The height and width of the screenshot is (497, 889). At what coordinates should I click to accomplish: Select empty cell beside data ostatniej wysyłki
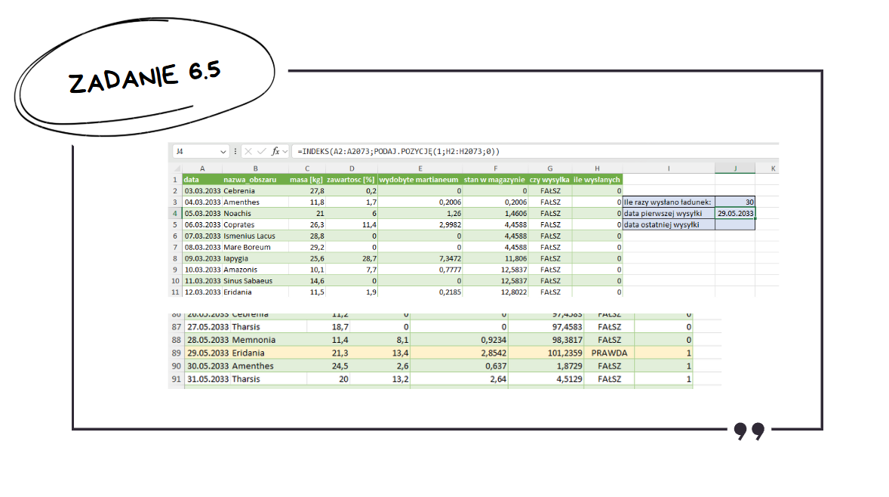[x=735, y=225]
